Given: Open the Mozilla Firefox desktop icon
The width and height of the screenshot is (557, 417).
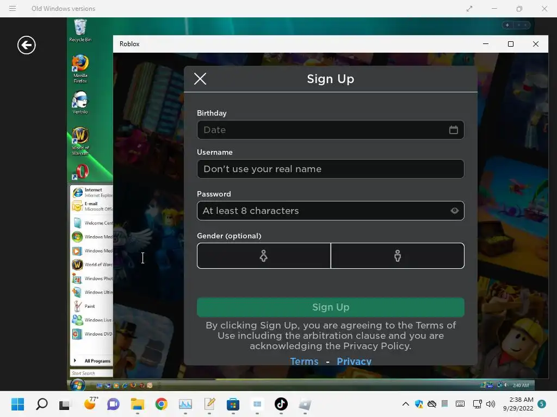Looking at the screenshot, I should (81, 69).
